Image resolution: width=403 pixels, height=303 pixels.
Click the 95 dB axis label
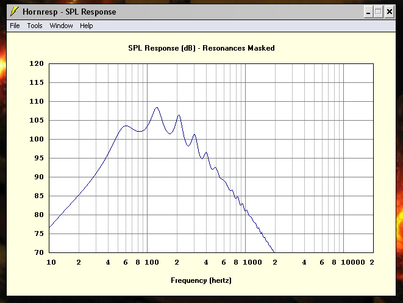(39, 158)
